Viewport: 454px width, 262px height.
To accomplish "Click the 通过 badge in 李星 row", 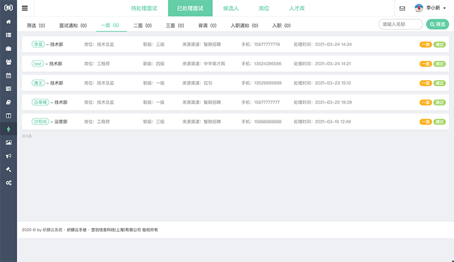I will [439, 45].
